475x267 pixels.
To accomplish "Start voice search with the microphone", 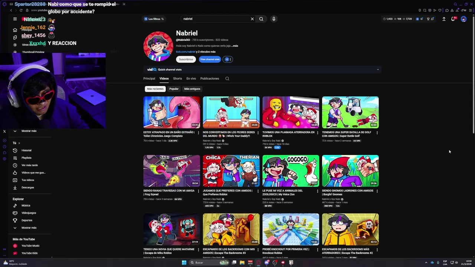I will click(x=274, y=19).
